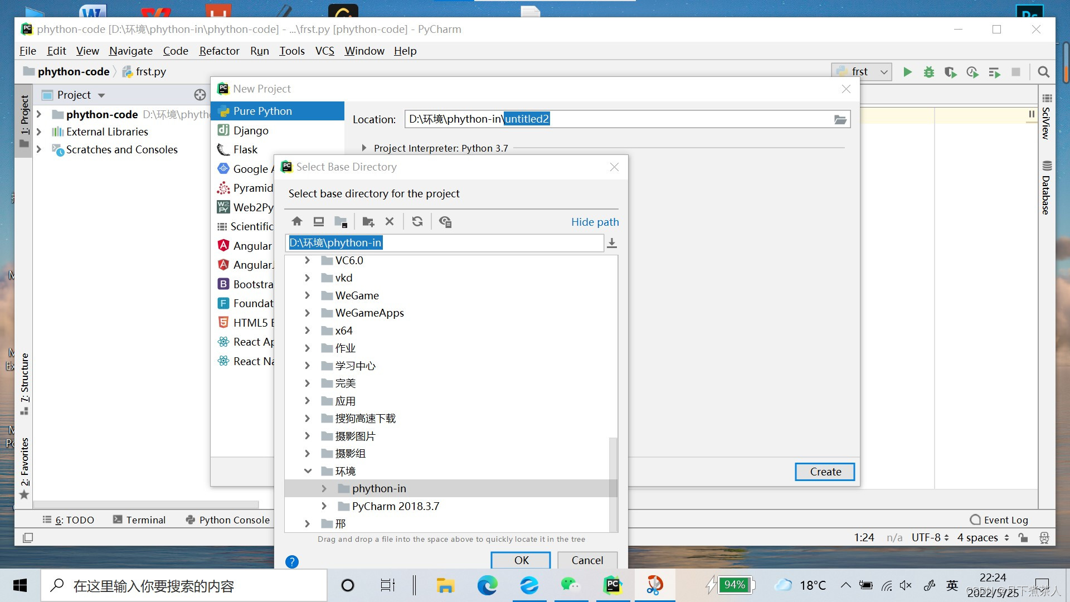Expand External Libraries node
Screen dimensions: 1070x602
[x=39, y=132]
